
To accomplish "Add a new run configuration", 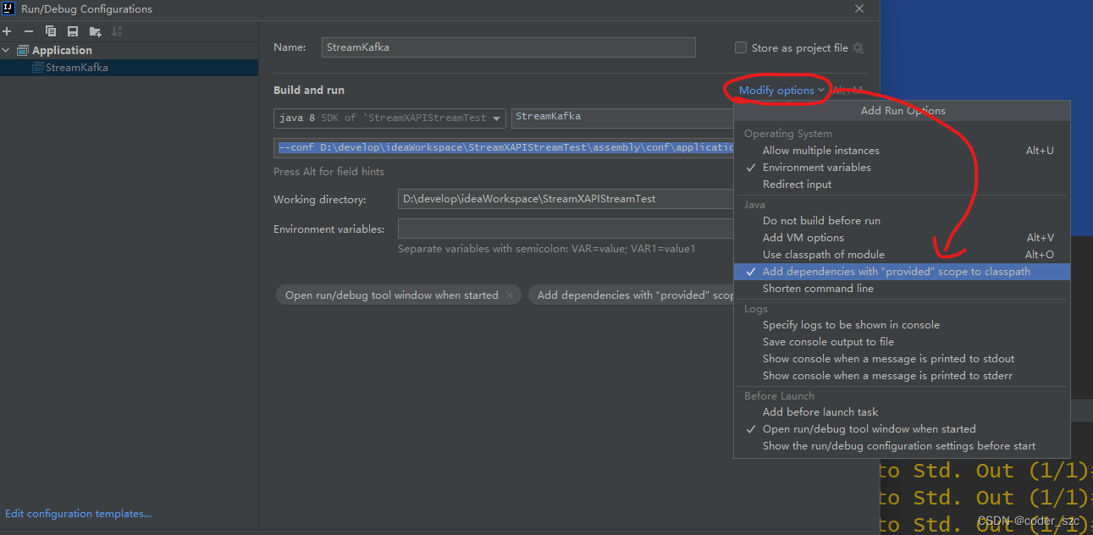I will 7,31.
